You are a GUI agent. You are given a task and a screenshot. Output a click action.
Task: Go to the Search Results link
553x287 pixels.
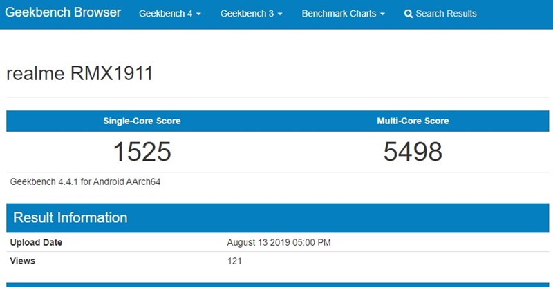[446, 14]
